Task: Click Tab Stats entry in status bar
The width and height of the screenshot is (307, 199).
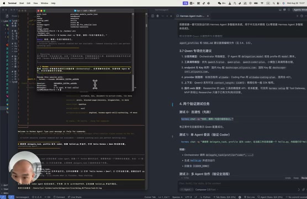Action: [x=224, y=197]
